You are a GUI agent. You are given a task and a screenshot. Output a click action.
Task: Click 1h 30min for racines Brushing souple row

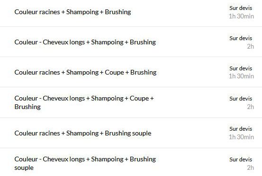click(x=241, y=137)
